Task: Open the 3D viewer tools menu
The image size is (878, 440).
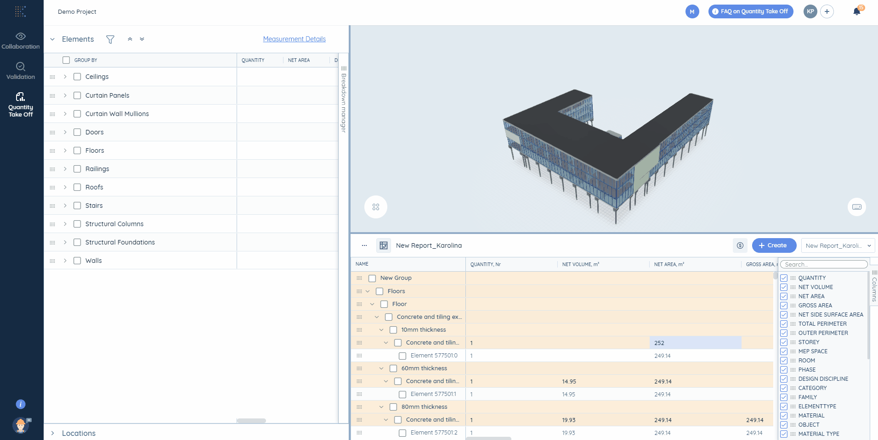Action: pos(376,207)
